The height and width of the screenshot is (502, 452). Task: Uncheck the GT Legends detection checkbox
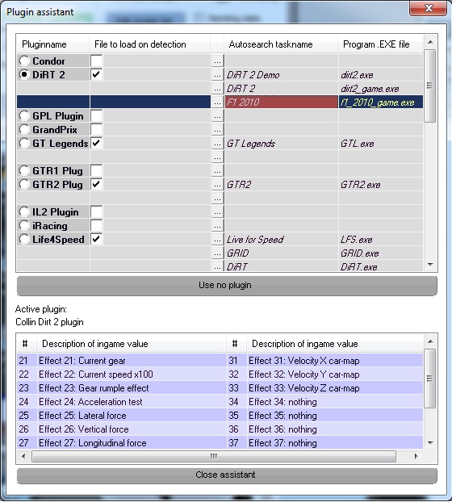point(96,143)
